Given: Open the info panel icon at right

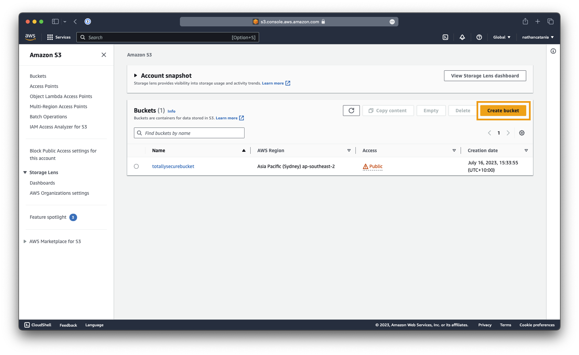Looking at the screenshot, I should pos(553,51).
